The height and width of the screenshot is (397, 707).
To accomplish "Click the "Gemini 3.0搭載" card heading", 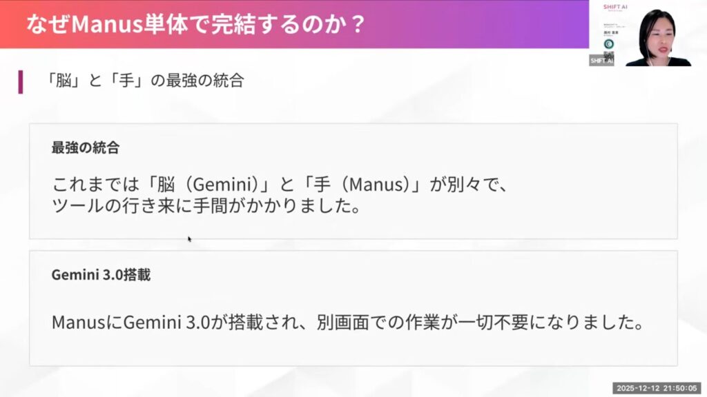I will pos(101,275).
